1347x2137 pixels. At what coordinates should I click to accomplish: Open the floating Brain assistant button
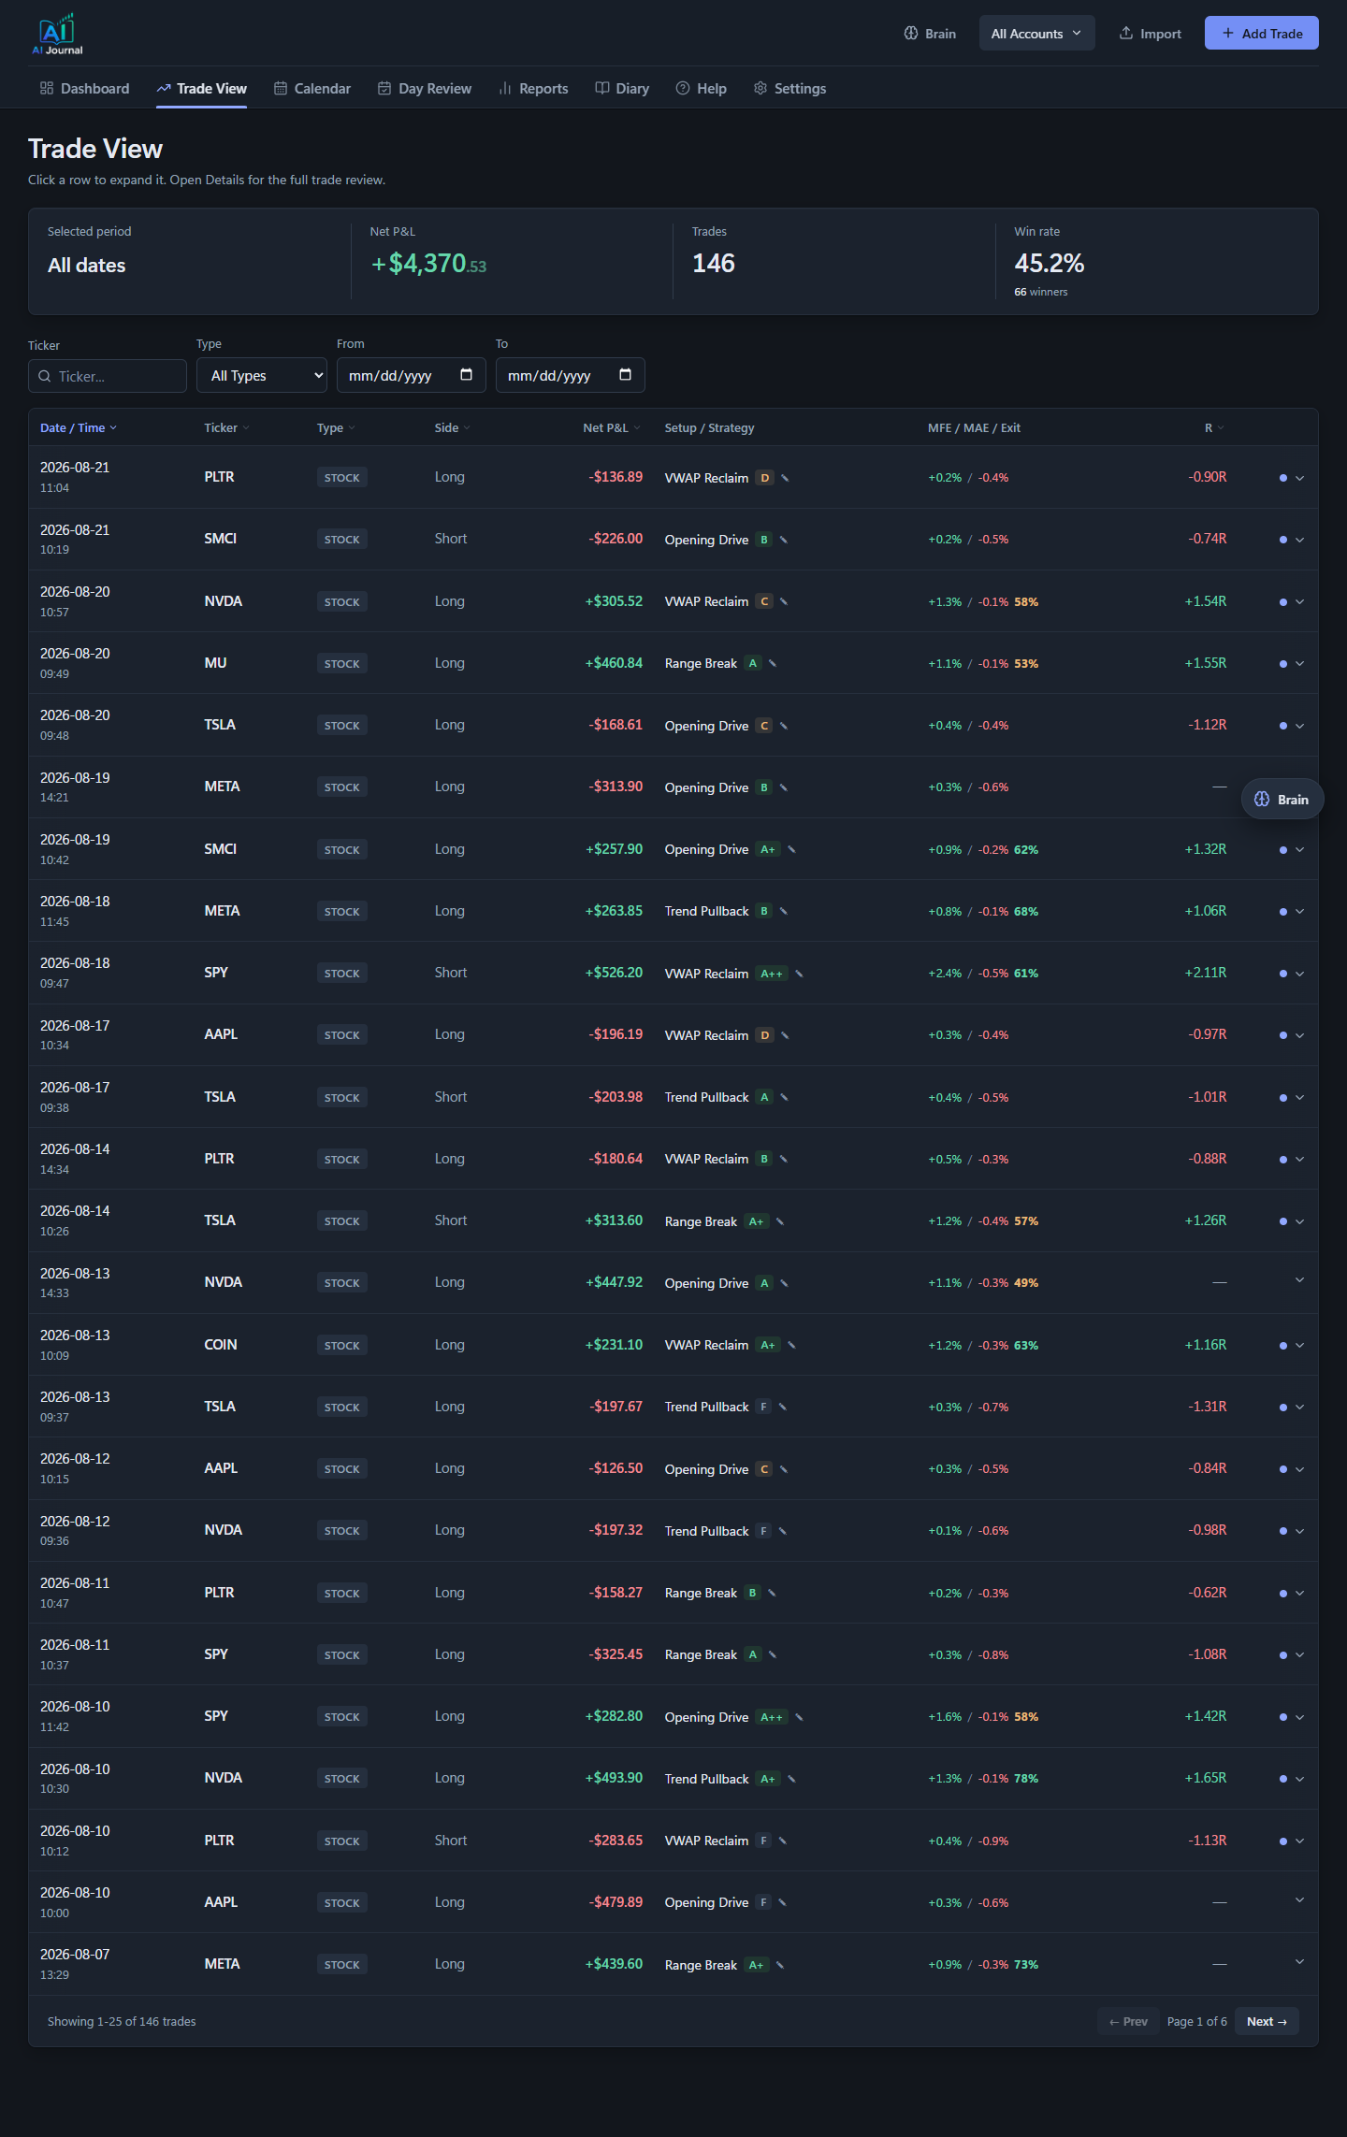[x=1282, y=799]
